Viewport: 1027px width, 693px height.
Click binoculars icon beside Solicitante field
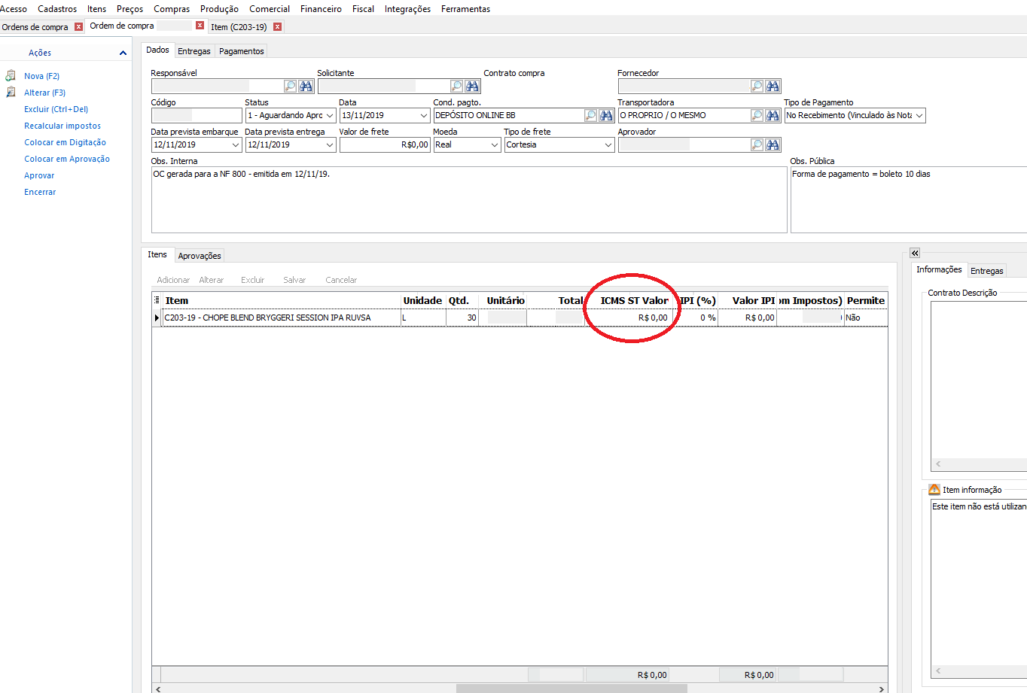tap(472, 86)
